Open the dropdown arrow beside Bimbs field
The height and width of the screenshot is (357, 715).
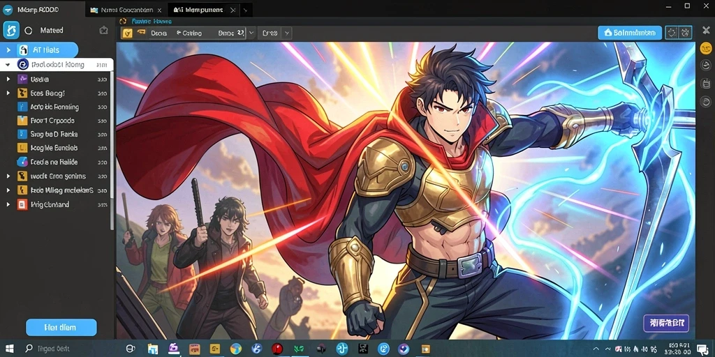[x=251, y=33]
